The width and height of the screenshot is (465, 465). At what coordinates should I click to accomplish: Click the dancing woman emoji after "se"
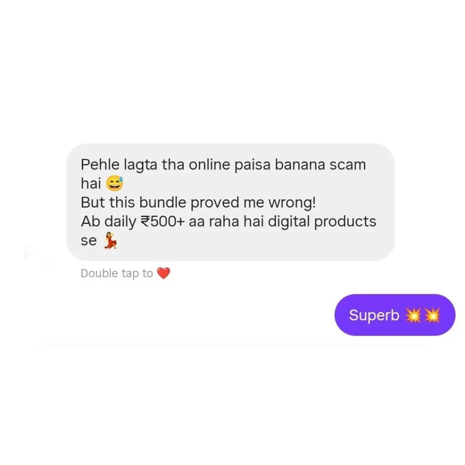[110, 240]
